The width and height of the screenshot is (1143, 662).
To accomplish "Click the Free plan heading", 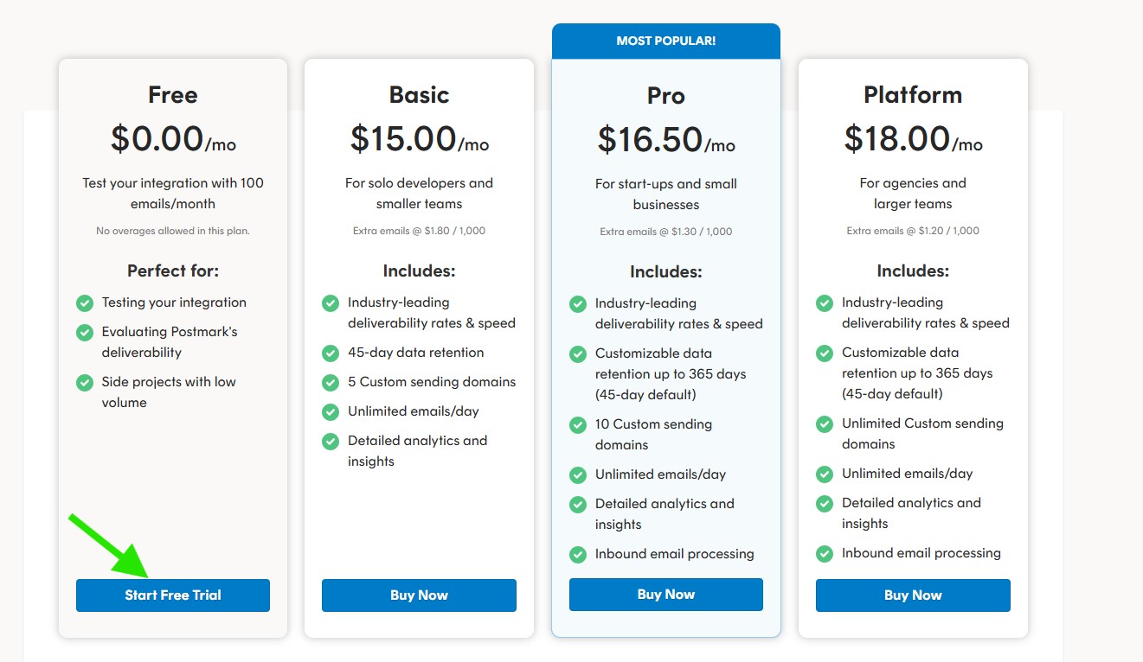I will (173, 94).
